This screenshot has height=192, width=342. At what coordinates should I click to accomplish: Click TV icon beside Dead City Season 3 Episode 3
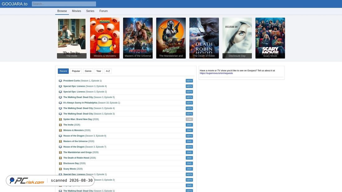60,114
